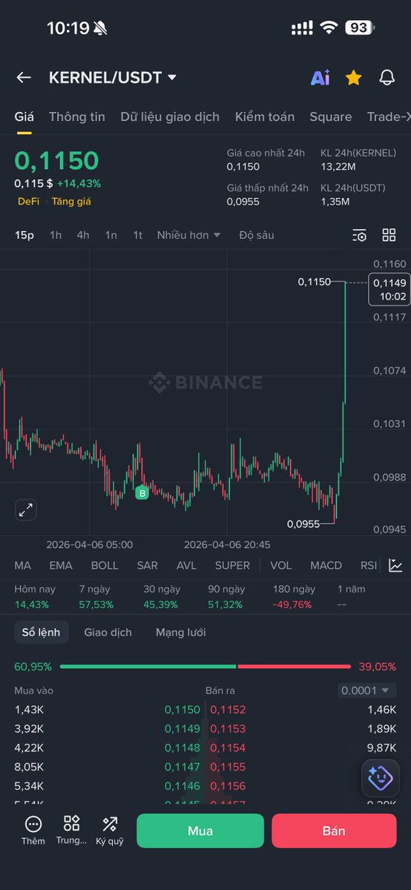Select ask price 0,1153
The image size is (411, 890).
(228, 728)
